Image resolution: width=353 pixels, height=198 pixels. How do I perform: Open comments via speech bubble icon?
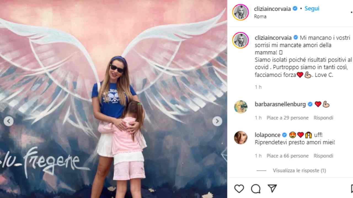click(x=256, y=189)
